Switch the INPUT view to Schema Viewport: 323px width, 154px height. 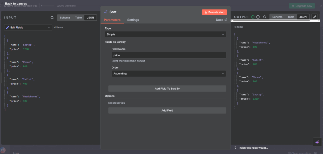[x=65, y=18]
